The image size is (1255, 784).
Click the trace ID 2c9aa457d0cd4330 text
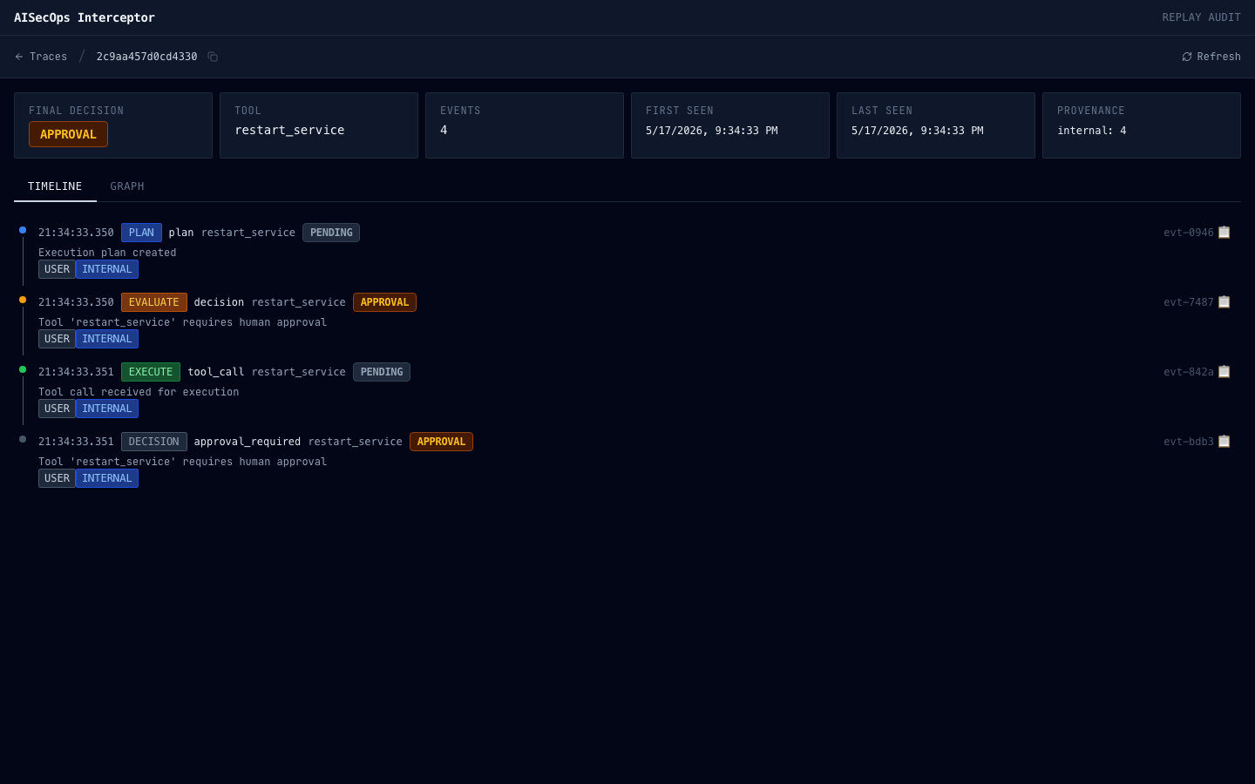pos(146,57)
